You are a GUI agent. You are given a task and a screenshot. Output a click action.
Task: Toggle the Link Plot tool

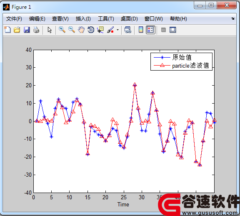127,30
